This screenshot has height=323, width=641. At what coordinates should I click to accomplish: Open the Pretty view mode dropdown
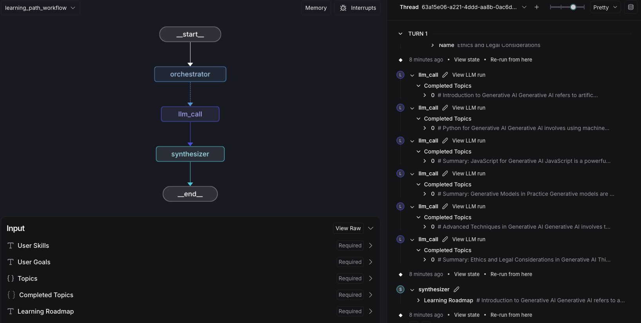tap(605, 7)
